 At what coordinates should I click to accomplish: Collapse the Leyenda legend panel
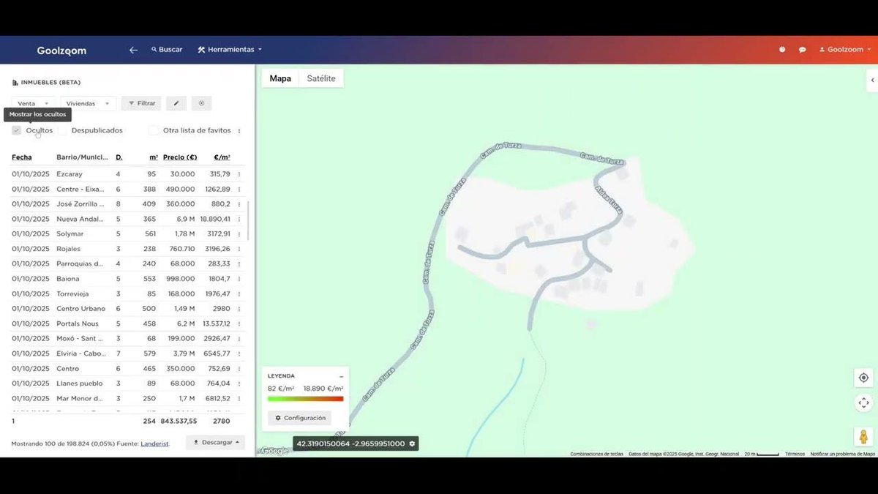tap(341, 376)
